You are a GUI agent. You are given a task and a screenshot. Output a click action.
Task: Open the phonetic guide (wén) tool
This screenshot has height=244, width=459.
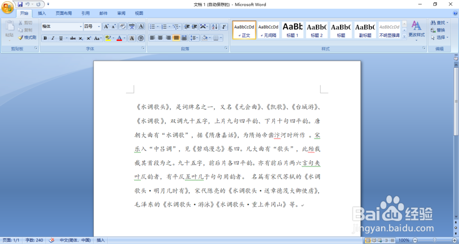132,27
